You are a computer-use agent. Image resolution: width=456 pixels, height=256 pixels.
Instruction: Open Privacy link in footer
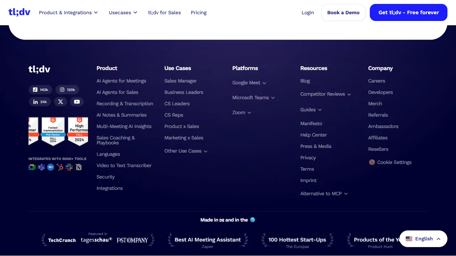[x=308, y=158]
